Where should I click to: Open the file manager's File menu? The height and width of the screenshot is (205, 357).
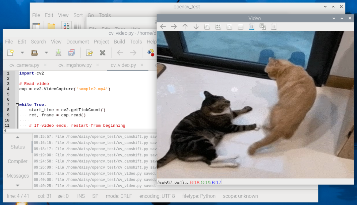pos(36,15)
